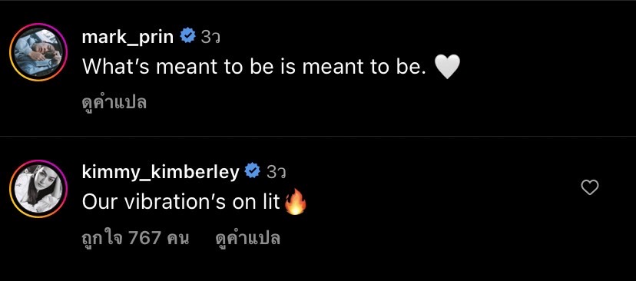Screen dimensions: 636x281
Task: Click the mark_prin username
Action: [128, 38]
